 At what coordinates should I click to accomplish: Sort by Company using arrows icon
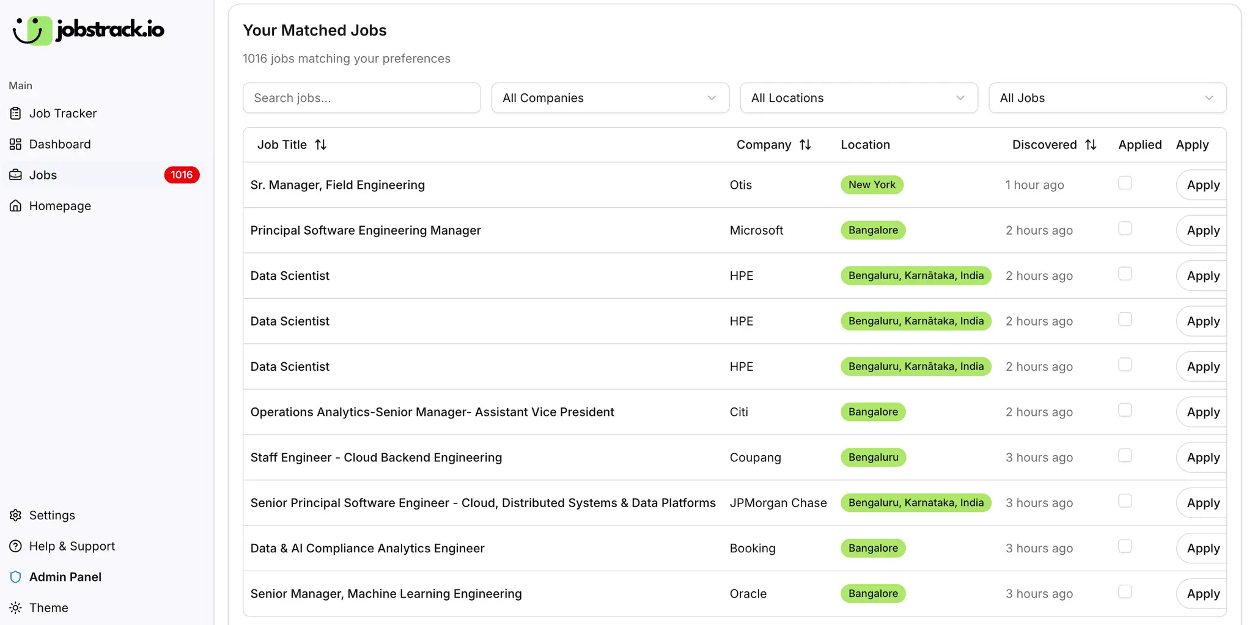pyautogui.click(x=806, y=145)
